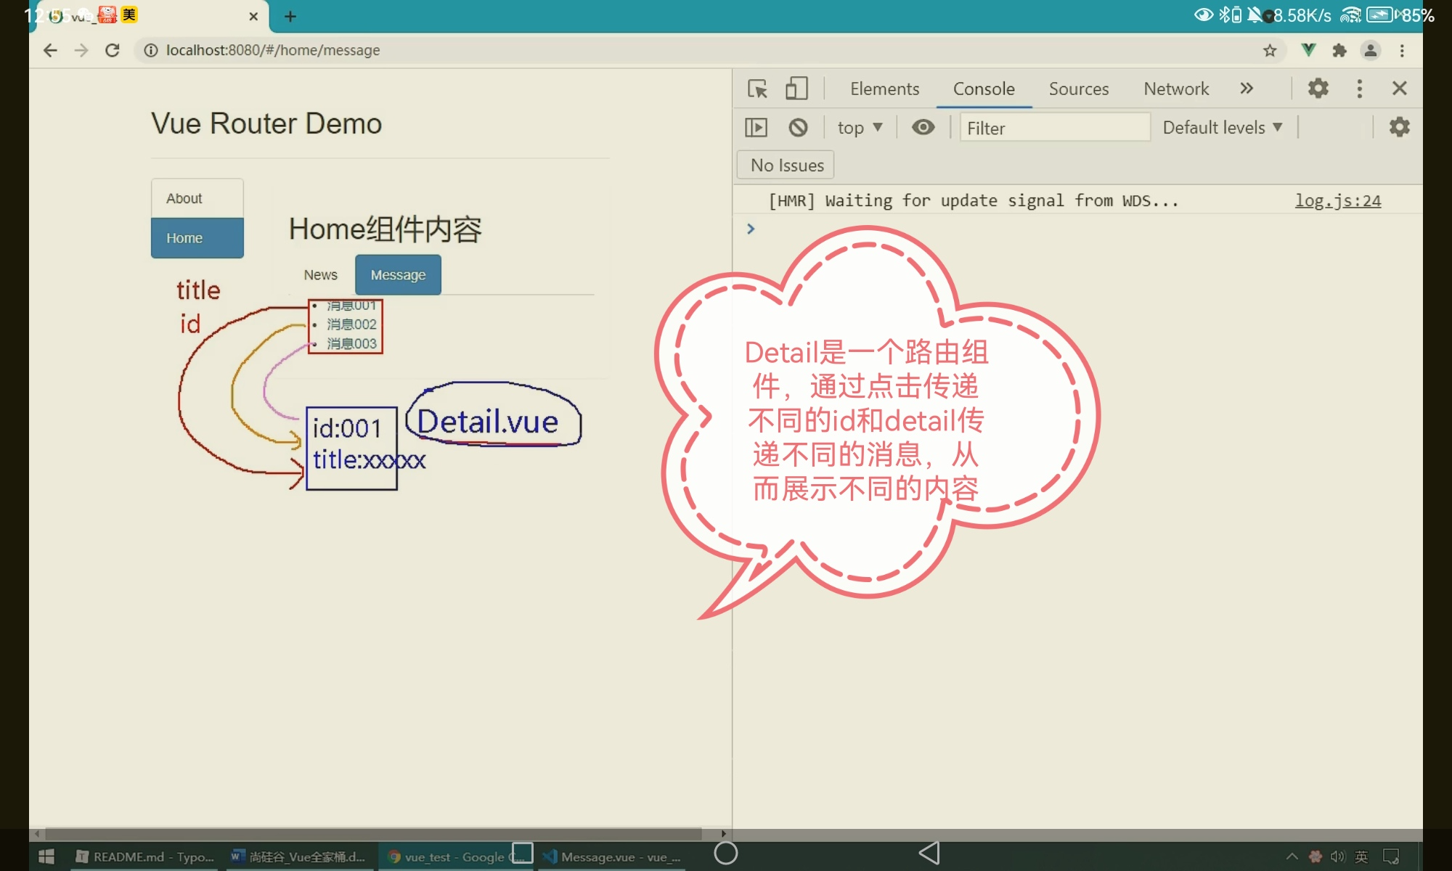
Task: Show the console sidebar panel icon
Action: coord(756,128)
